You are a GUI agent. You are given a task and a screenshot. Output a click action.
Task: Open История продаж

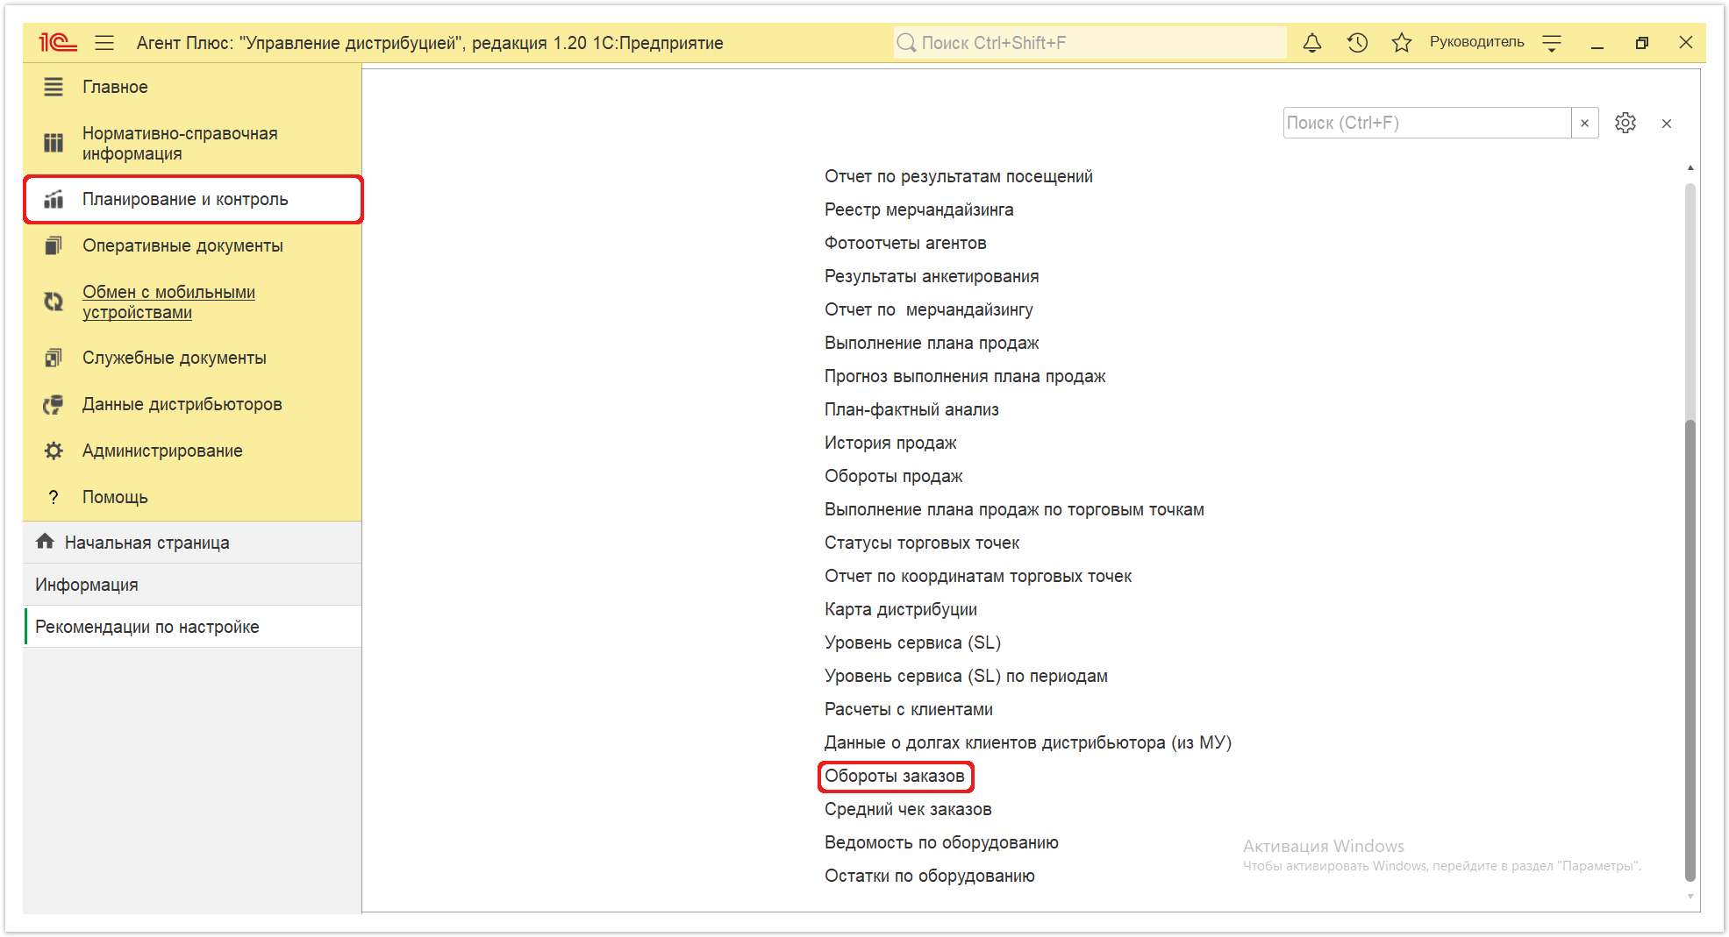[x=890, y=443]
